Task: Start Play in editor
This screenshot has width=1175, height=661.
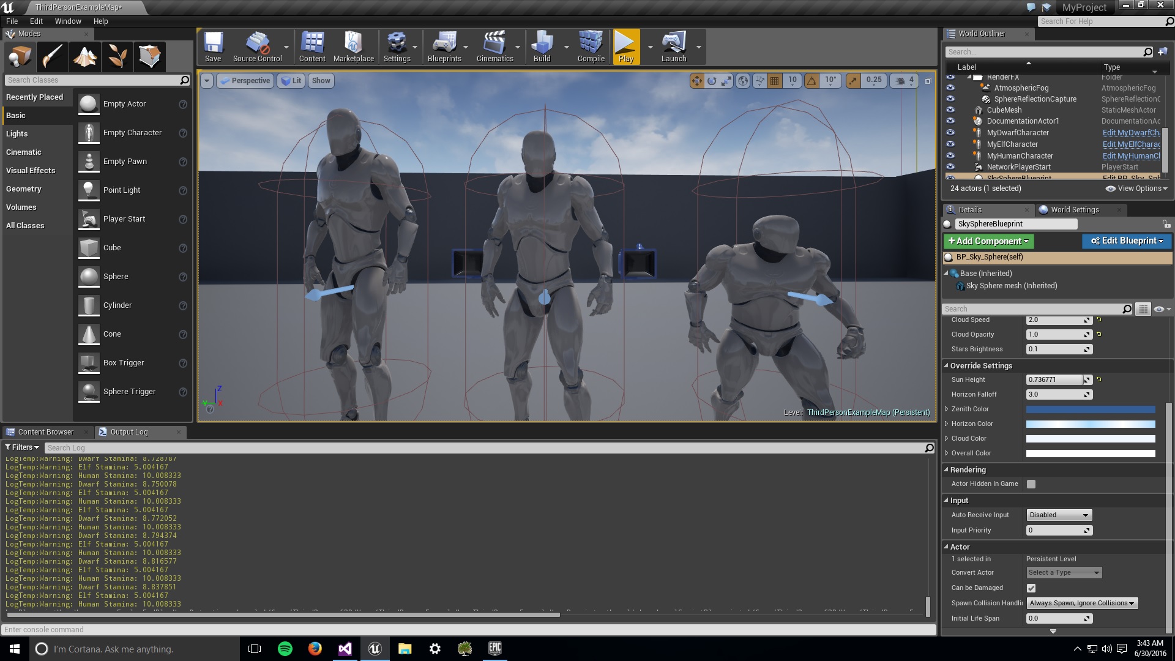Action: point(626,47)
